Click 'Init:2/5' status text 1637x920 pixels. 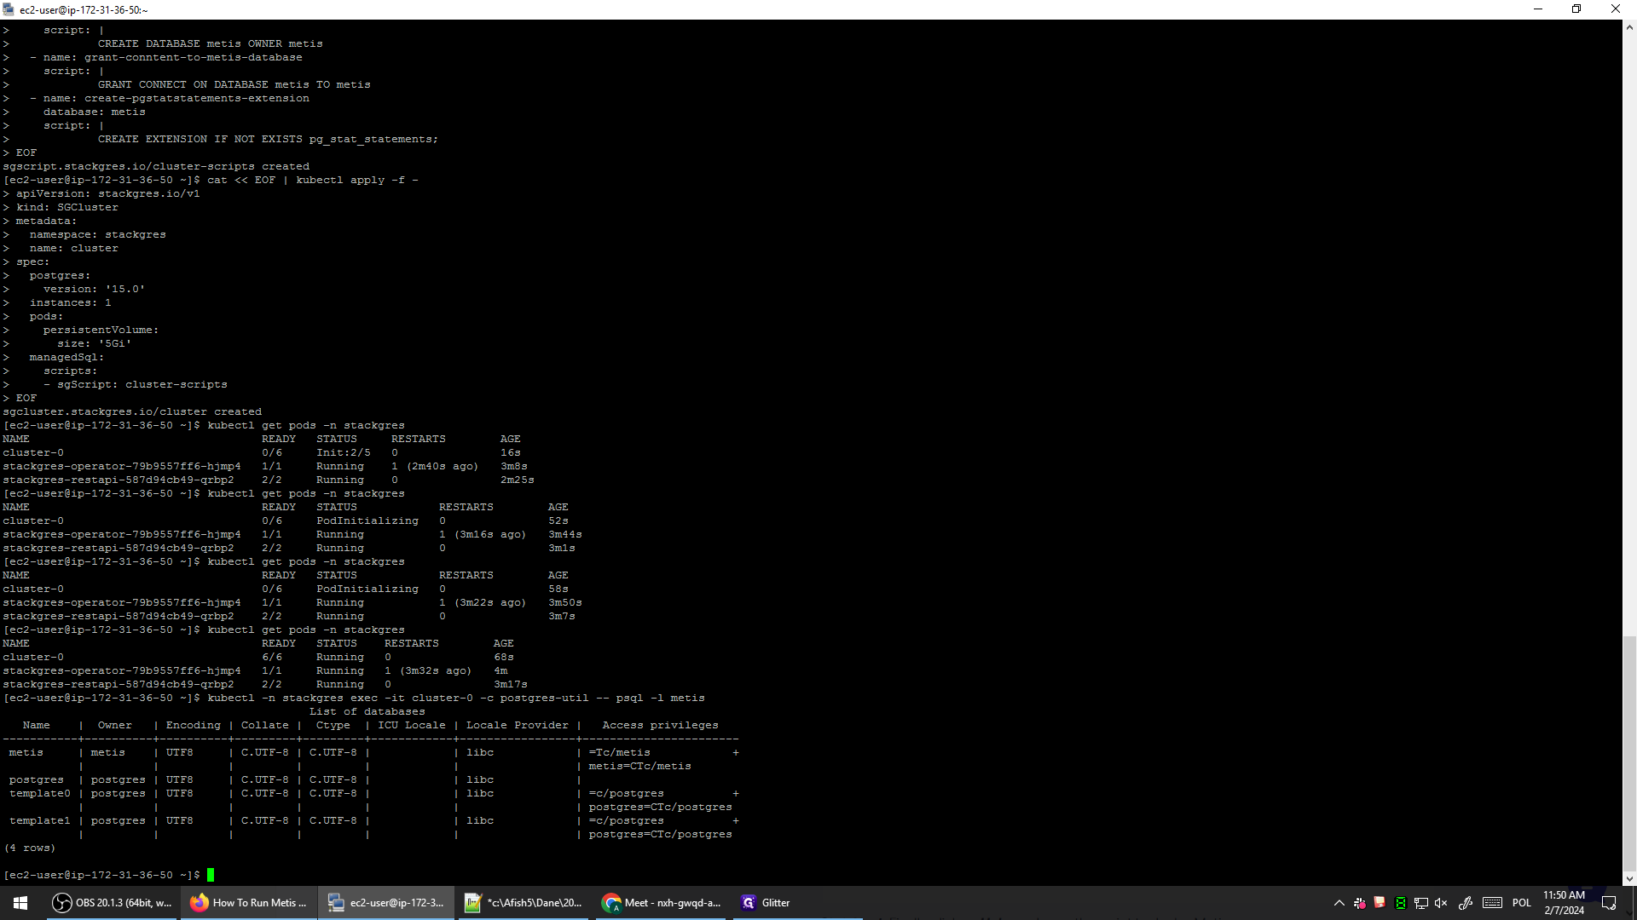(x=344, y=452)
